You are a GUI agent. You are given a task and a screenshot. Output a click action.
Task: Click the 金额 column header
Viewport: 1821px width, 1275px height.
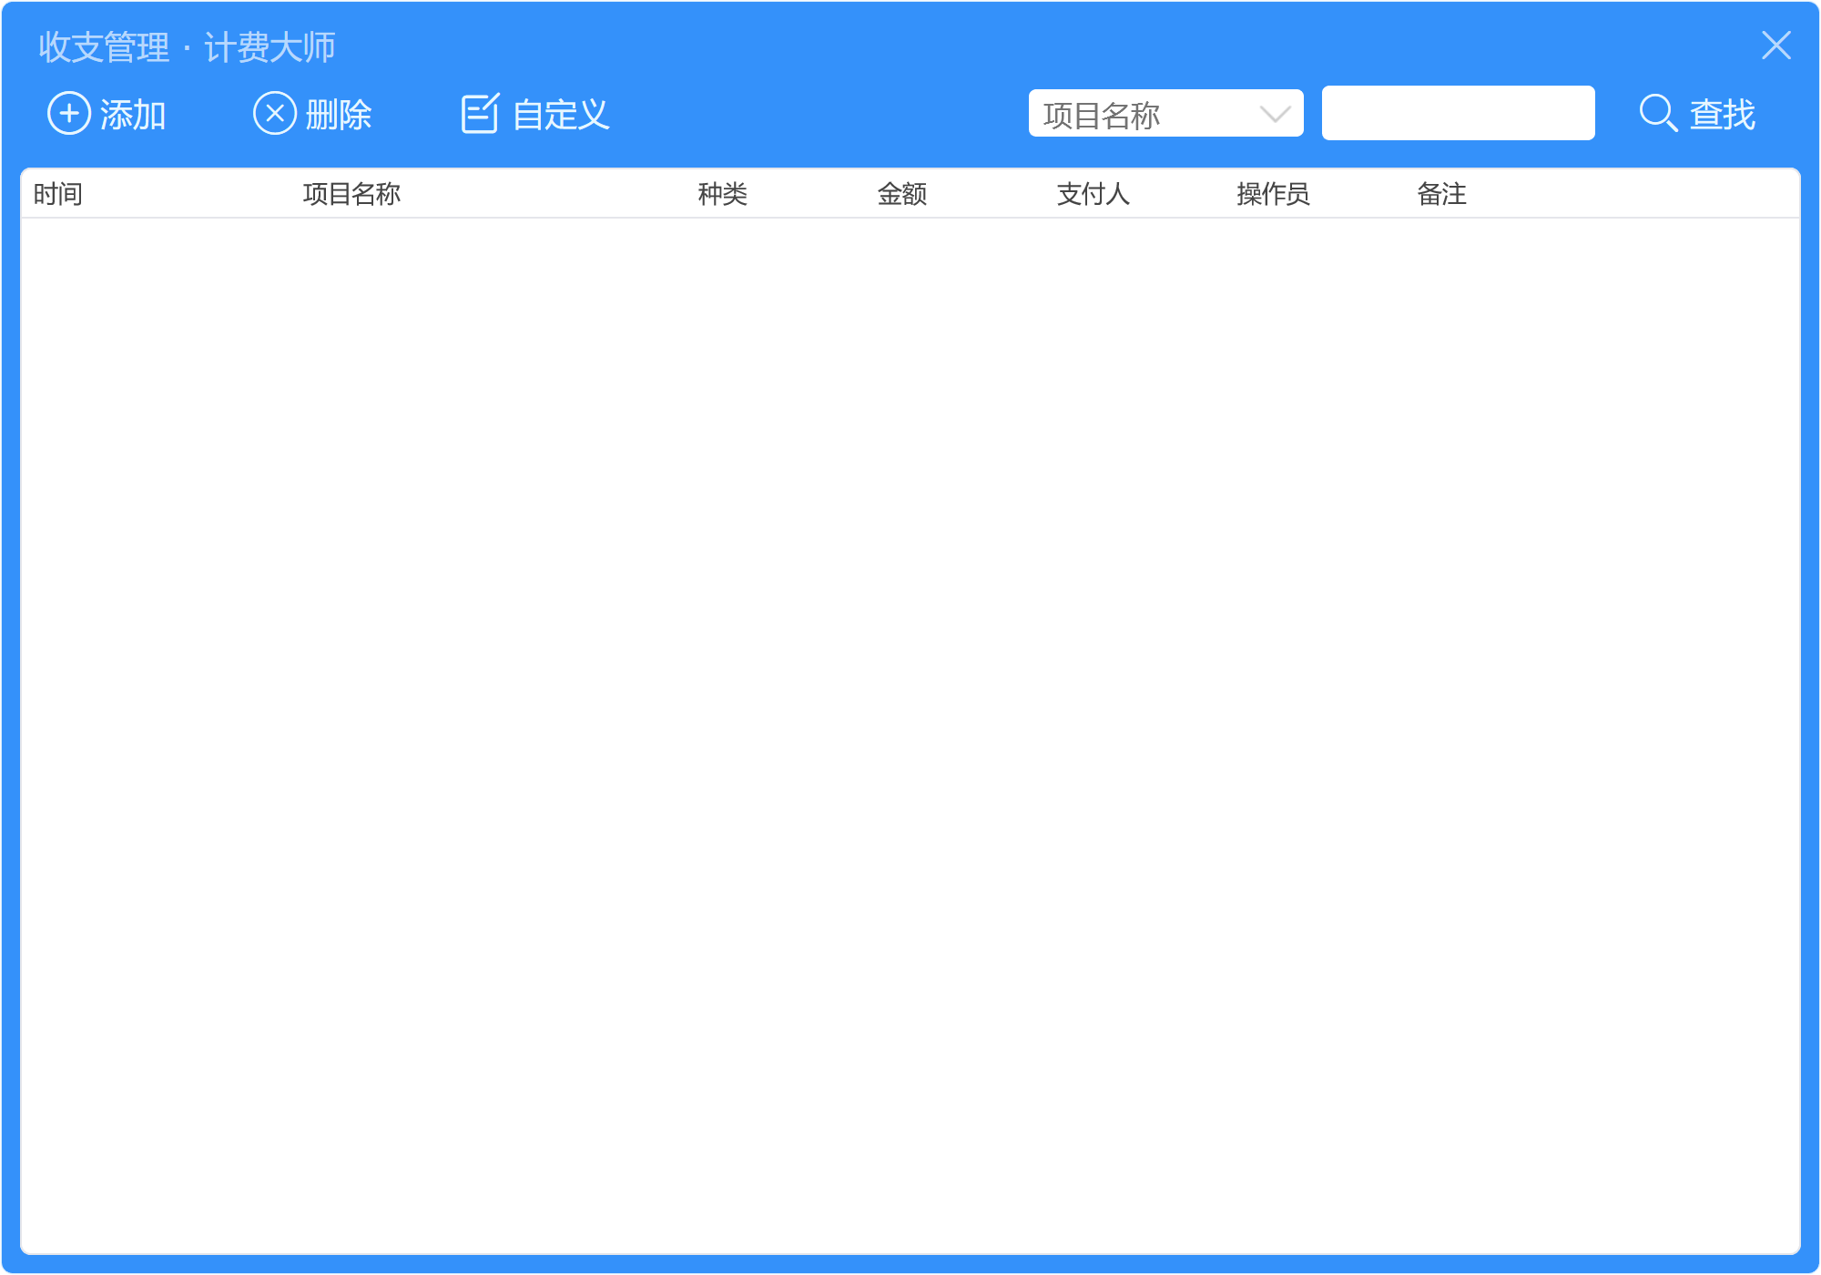coord(902,194)
